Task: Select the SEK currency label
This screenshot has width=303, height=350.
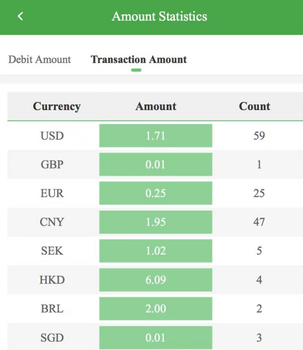Action: [52, 251]
